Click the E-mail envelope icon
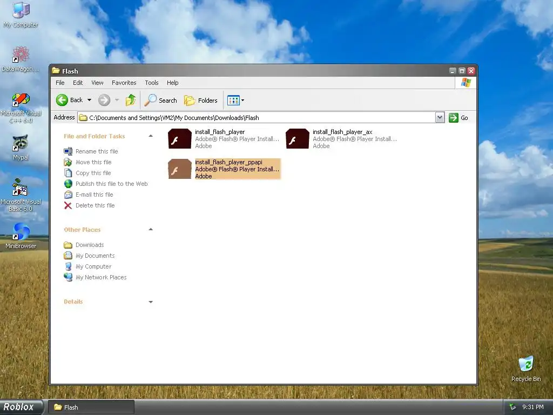Screen dimensions: 553x415 [x=68, y=195]
